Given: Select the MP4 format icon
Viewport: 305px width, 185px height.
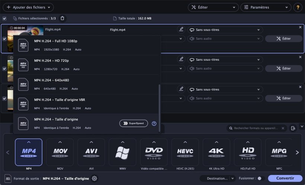Looking at the screenshot, I should click(29, 152).
